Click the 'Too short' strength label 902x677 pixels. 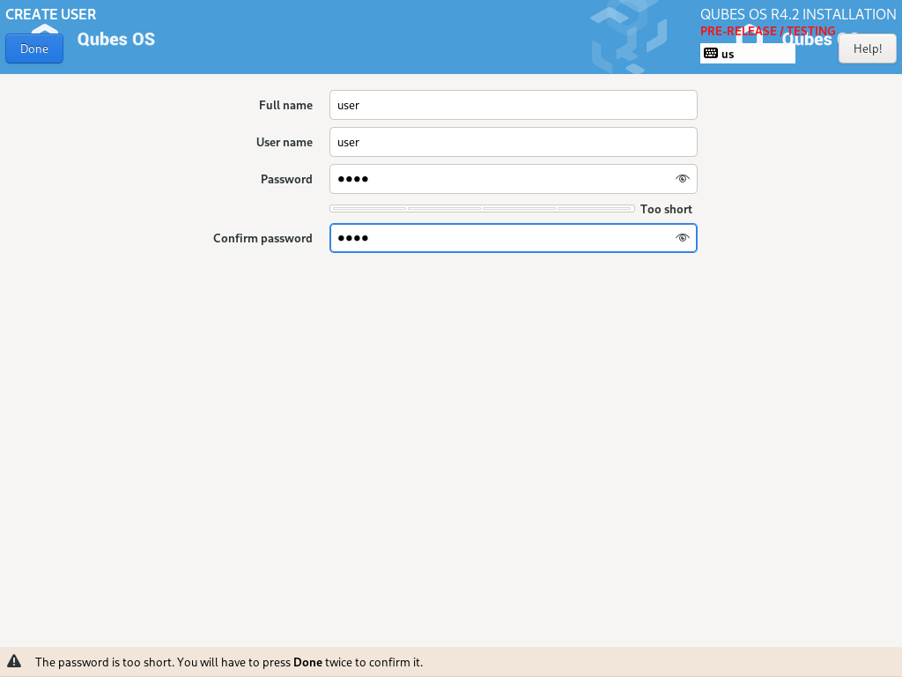(x=666, y=209)
